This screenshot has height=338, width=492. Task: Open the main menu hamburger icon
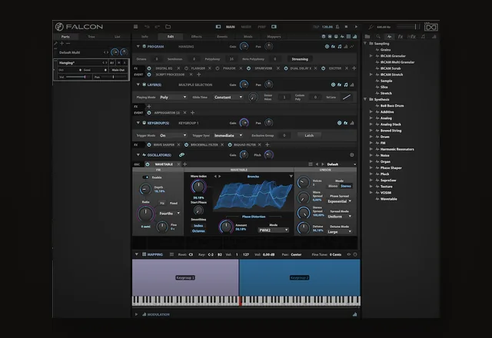pos(135,27)
